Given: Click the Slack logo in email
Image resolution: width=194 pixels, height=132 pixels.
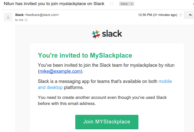Looking at the screenshot, I should click(107, 34).
